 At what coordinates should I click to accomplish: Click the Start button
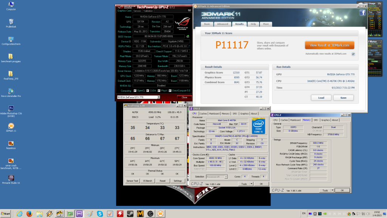[x=5, y=213]
